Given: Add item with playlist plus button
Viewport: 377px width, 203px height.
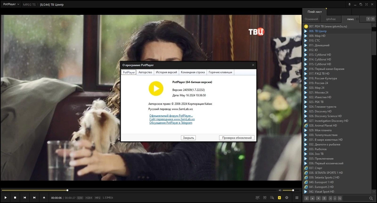Looking at the screenshot, I should [331, 198].
